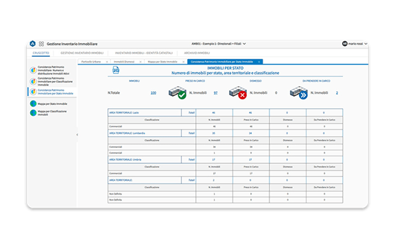Close the Immobili Dismessi tab
This screenshot has height=248, width=395.
tap(141, 62)
